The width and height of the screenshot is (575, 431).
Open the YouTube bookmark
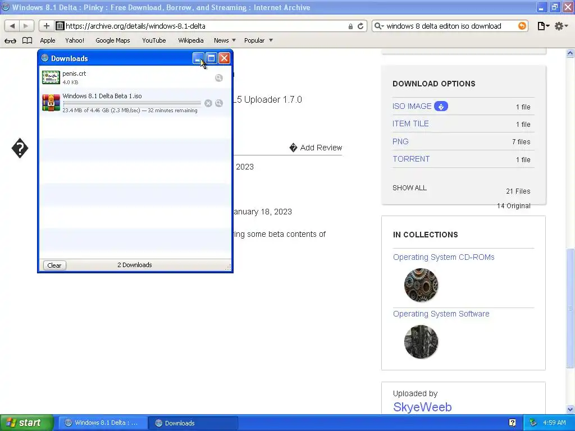[x=154, y=40]
